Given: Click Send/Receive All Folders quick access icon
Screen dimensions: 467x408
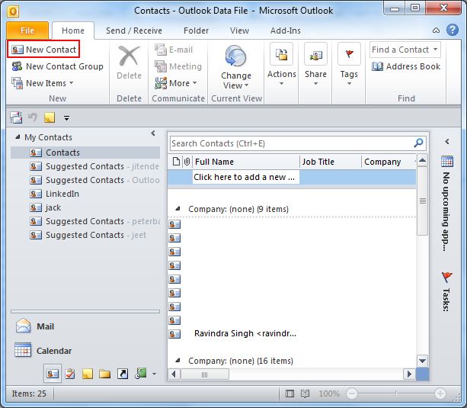Looking at the screenshot, I should (x=16, y=117).
